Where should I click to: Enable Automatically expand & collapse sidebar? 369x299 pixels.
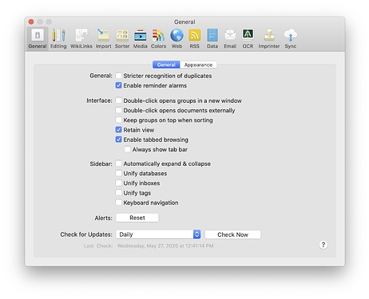[x=119, y=163]
